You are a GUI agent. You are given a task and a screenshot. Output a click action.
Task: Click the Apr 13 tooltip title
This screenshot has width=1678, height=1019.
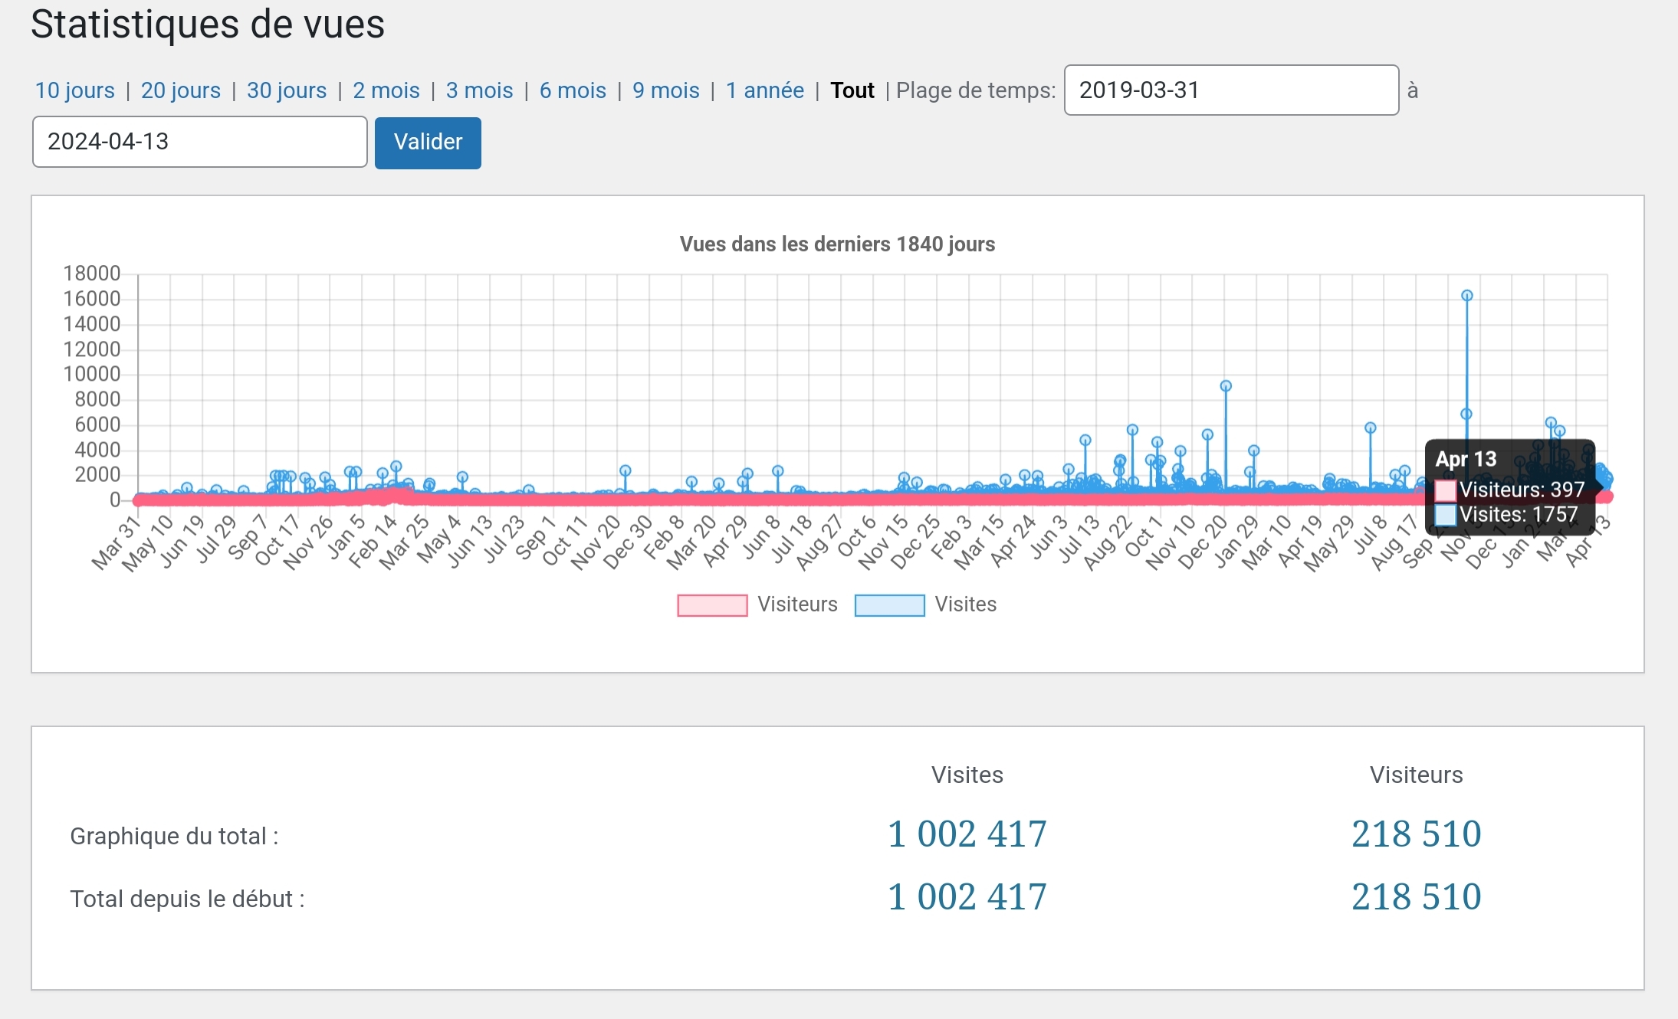(1466, 459)
